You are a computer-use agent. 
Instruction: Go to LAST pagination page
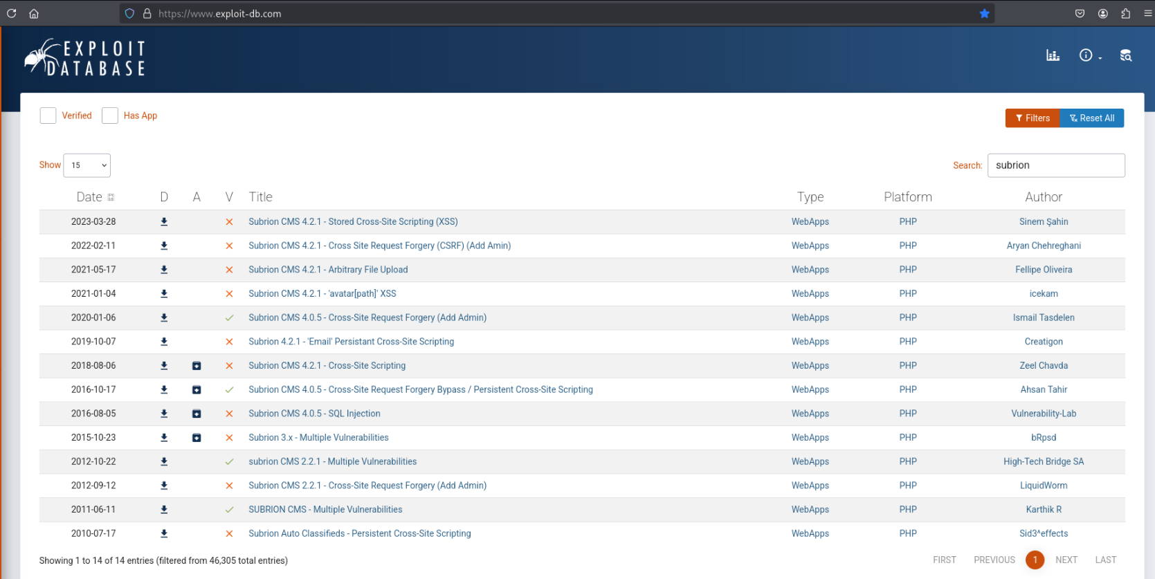pos(1106,560)
